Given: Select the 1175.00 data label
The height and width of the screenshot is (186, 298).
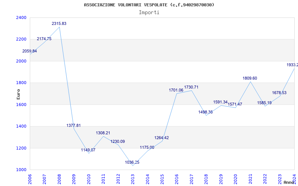Looking at the screenshot, I should tap(147, 147).
